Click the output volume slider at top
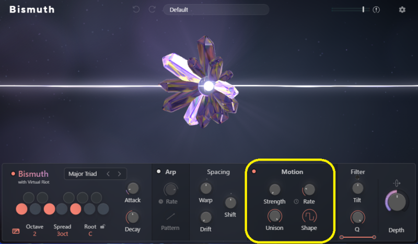 coord(350,9)
